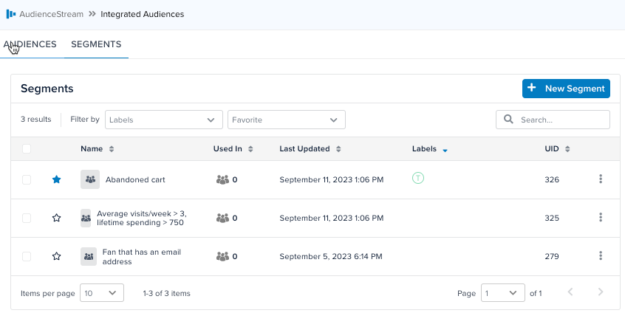Sort by the Labels column arrow

445,149
